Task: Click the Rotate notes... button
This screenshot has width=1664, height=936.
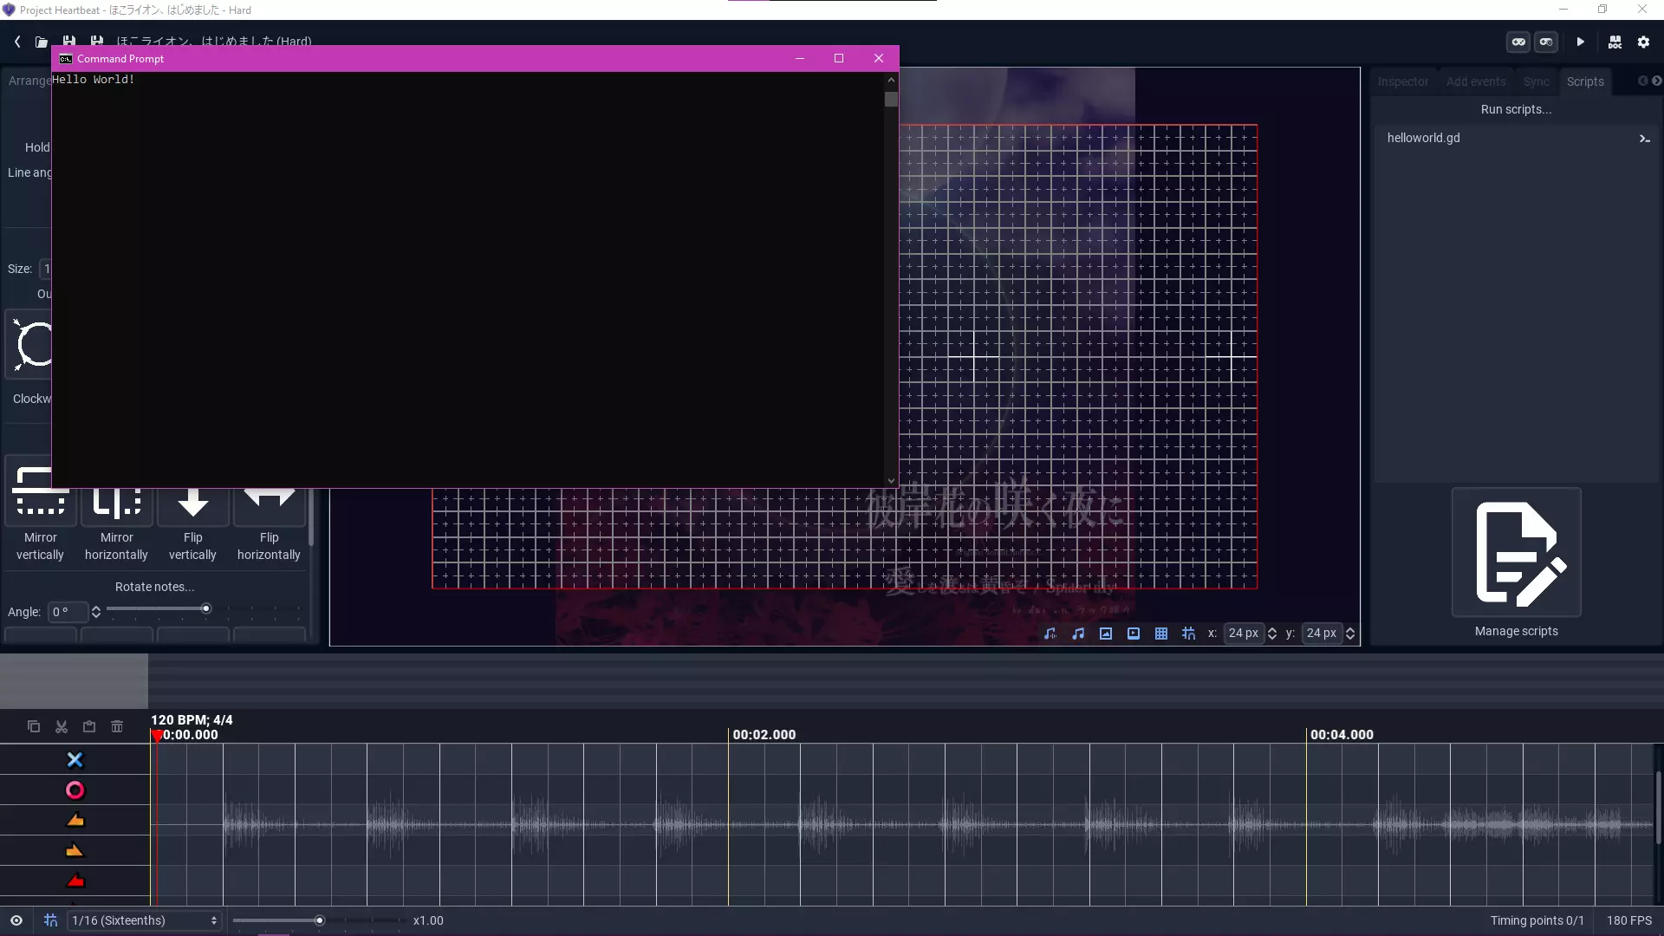Action: [154, 587]
